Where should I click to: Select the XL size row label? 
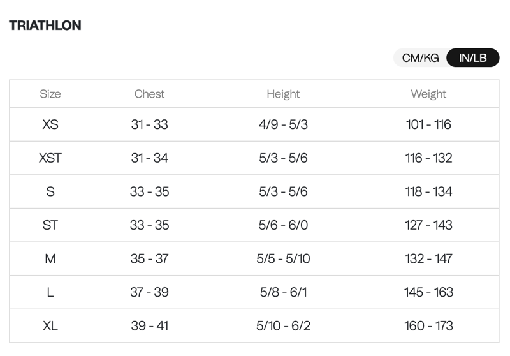[50, 325]
